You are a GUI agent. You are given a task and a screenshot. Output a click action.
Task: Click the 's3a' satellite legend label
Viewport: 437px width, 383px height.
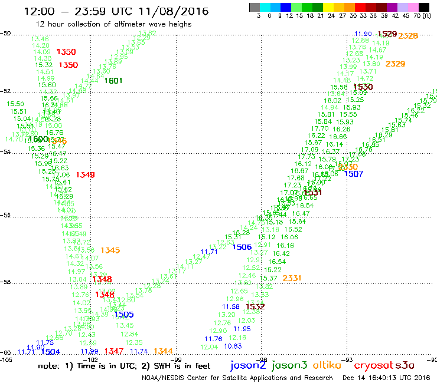(405, 365)
